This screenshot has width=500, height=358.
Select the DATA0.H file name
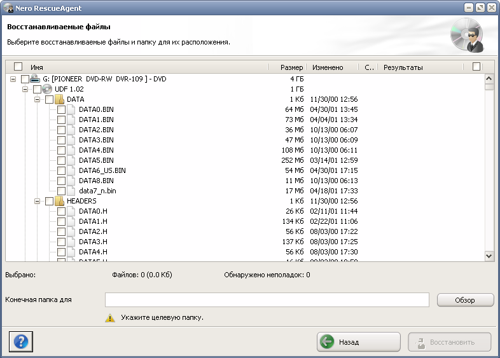pyautogui.click(x=93, y=211)
